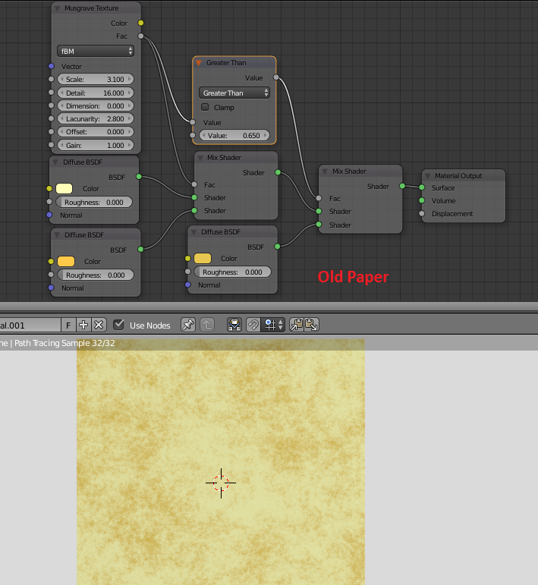Image resolution: width=538 pixels, height=585 pixels.
Task: Select the Musgrave Texture node title
Action: pos(91,8)
